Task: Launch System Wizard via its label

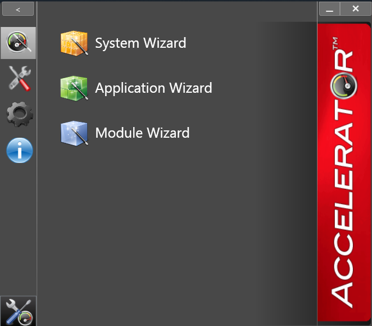Action: 140,43
